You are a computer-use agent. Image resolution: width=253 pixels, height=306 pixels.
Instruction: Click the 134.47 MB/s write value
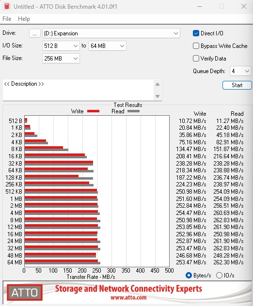(191, 149)
